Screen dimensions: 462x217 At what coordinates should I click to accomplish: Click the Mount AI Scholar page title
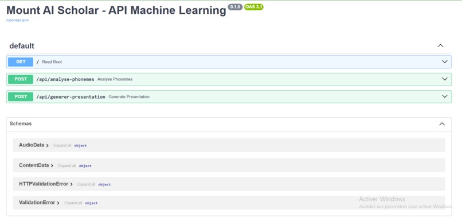click(116, 10)
